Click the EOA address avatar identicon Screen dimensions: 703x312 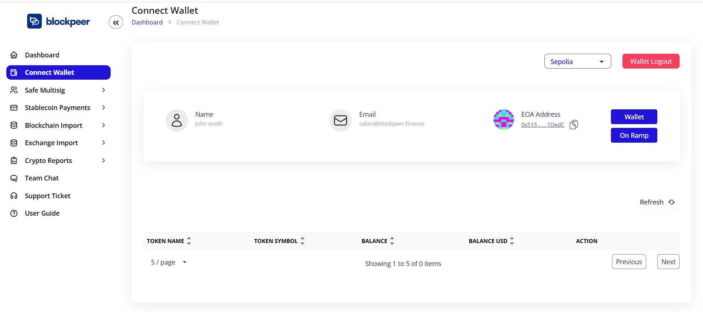pos(504,119)
